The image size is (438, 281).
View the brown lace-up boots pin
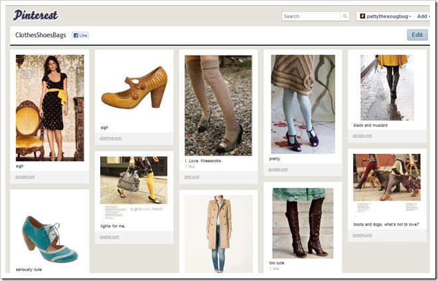(303, 223)
